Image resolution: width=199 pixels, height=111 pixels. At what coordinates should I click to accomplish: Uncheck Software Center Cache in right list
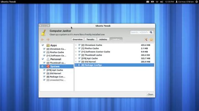79,52
